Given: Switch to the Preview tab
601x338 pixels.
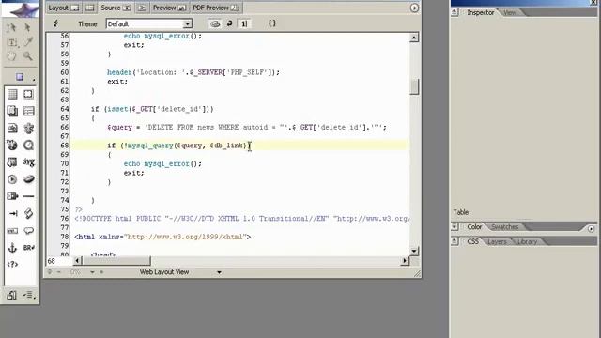Looking at the screenshot, I should tap(169, 8).
